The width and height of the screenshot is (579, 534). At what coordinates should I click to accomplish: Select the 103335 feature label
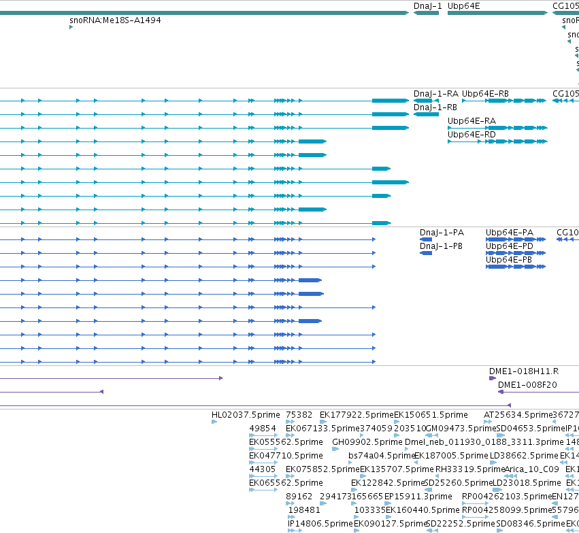point(370,510)
